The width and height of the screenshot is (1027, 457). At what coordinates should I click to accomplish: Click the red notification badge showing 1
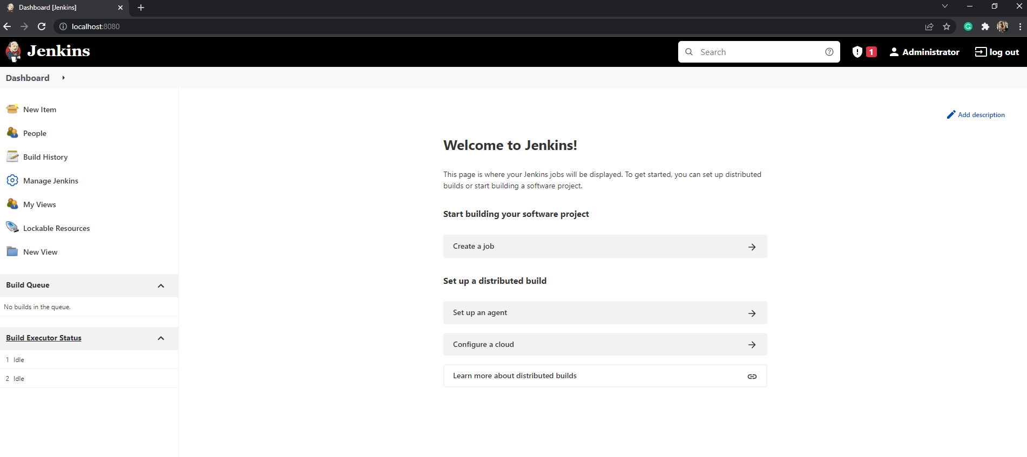tap(871, 52)
